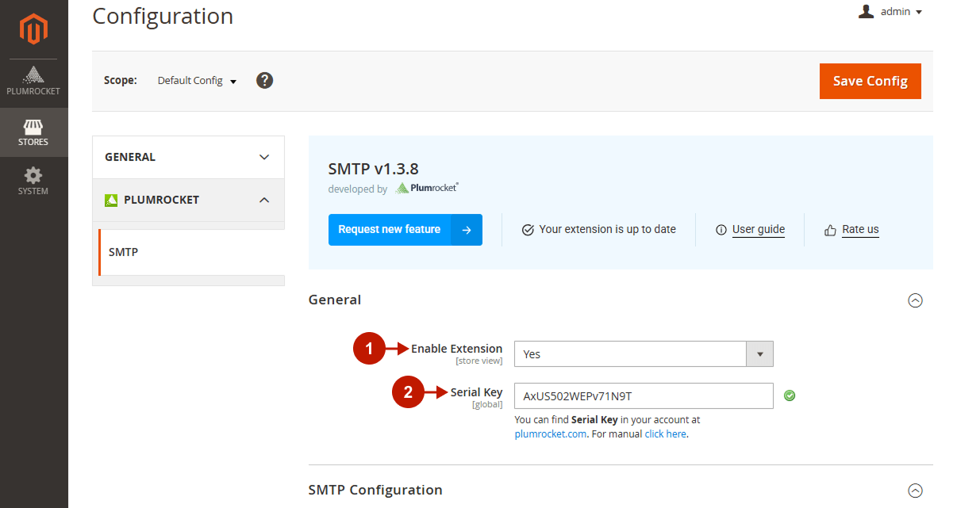Select the SMTP configuration item
Viewport: 957px width, 508px height.
tap(191, 252)
